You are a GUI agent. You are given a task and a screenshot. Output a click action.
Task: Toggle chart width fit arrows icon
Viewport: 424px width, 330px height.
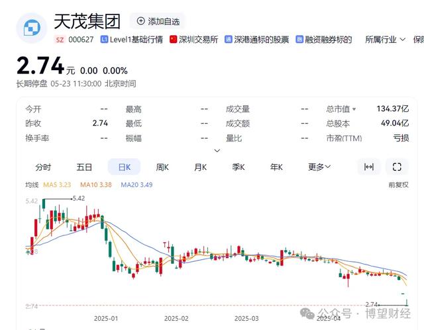(x=369, y=167)
